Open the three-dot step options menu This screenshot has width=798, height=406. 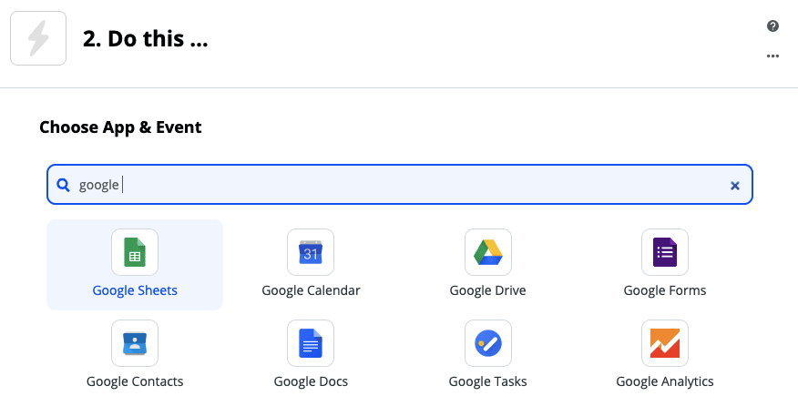pyautogui.click(x=772, y=56)
